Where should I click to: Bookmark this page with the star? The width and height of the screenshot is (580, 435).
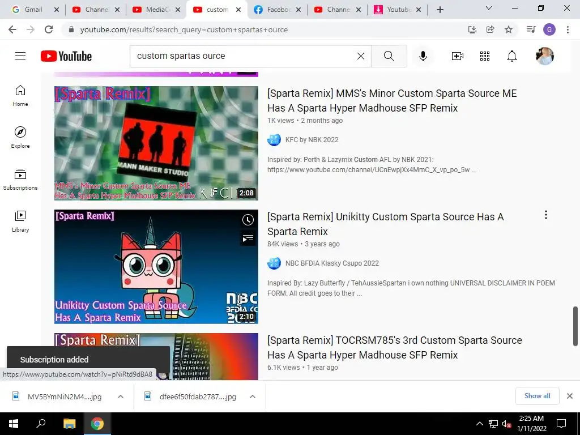[x=509, y=29]
